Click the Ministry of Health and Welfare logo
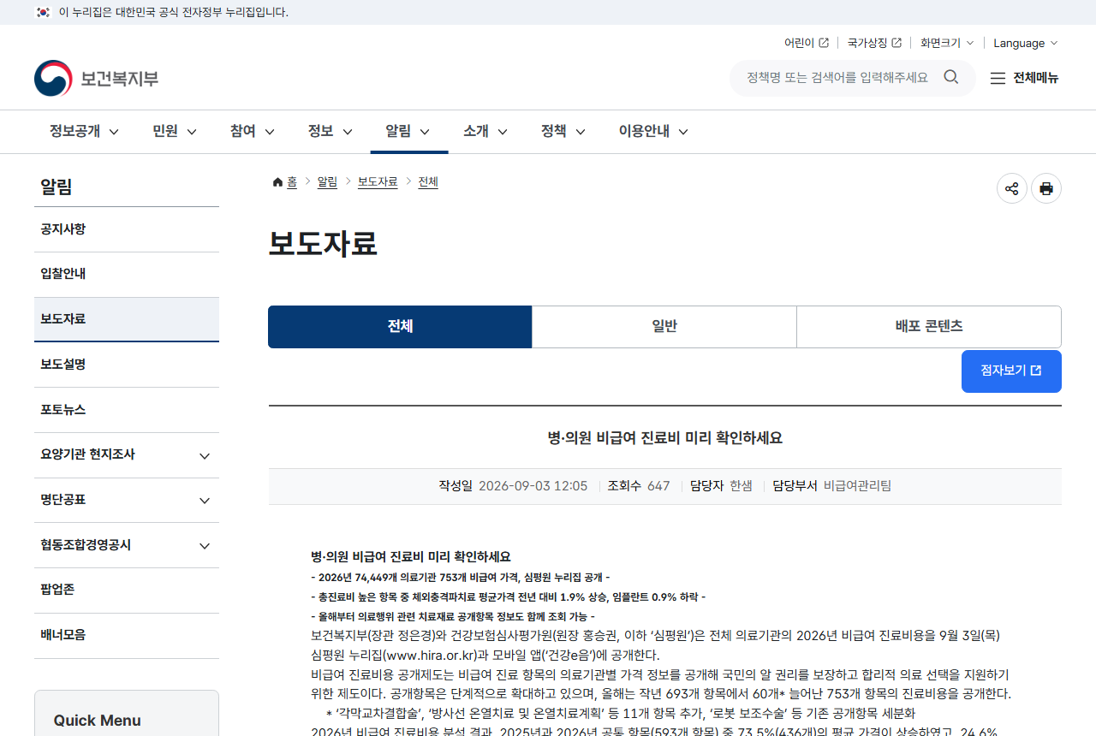This screenshot has width=1096, height=736. click(97, 78)
